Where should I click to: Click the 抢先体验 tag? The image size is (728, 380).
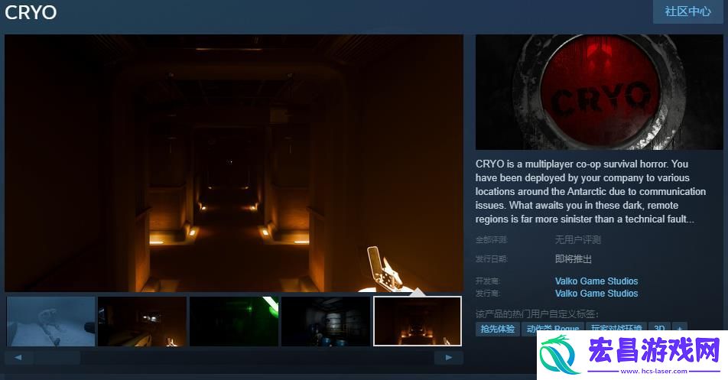[x=497, y=329]
